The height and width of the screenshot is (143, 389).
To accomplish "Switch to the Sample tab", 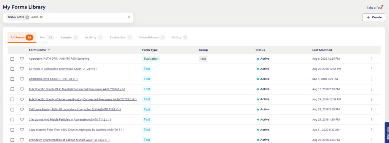I will point(70,38).
